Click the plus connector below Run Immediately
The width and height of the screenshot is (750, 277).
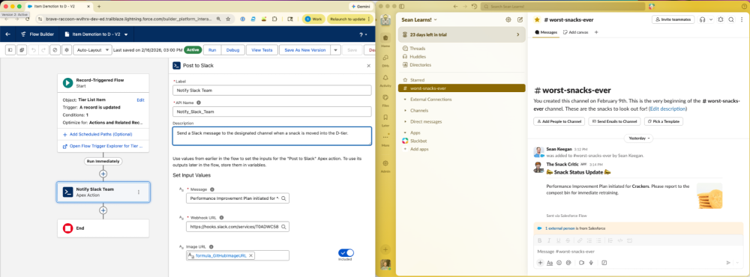[x=103, y=174]
